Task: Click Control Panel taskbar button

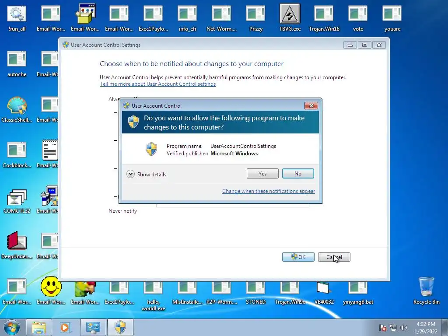Action: click(93, 327)
